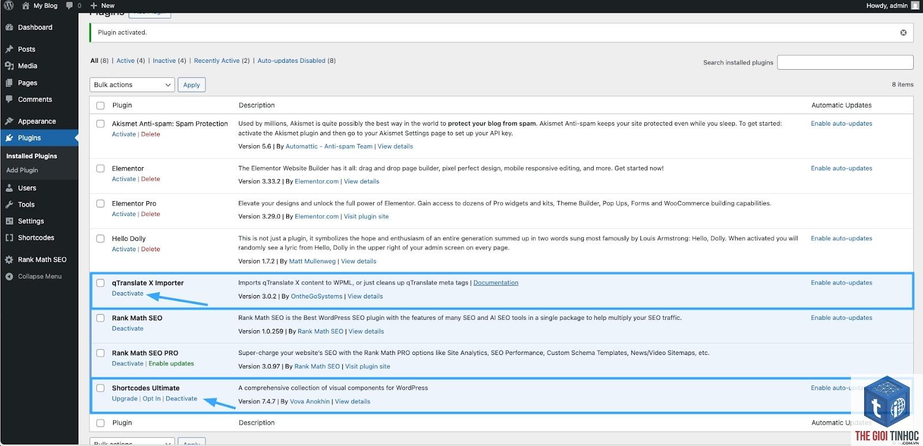The image size is (923, 446).
Task: Click the Collapse Menu arrow icon
Action: coord(9,276)
